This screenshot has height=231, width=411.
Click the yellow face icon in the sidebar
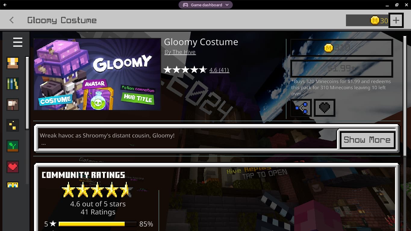pyautogui.click(x=13, y=184)
